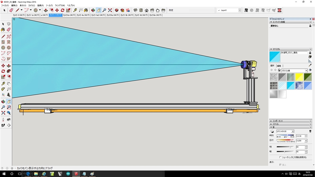The width and height of the screenshot is (315, 177).
Task: Select the yellow glass material swatch
Action: [x=299, y=77]
